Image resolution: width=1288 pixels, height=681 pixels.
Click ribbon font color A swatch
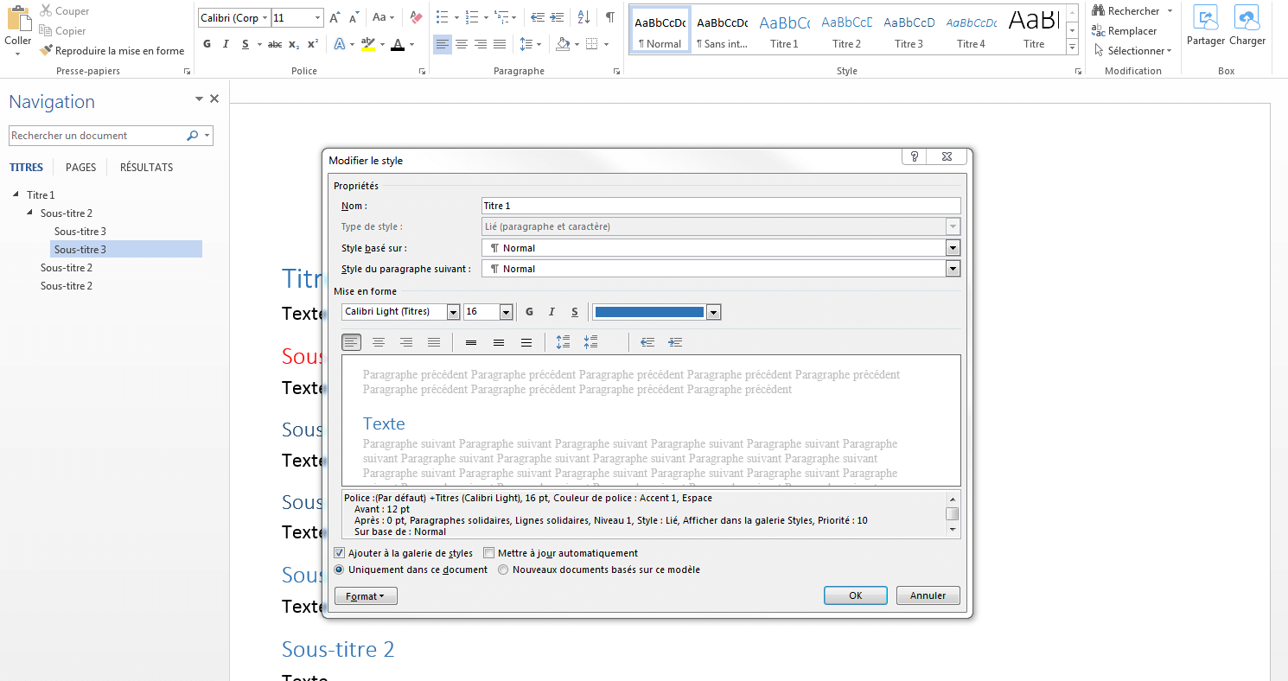click(397, 44)
